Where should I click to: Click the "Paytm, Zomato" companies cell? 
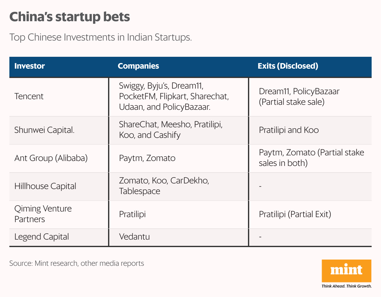147,158
